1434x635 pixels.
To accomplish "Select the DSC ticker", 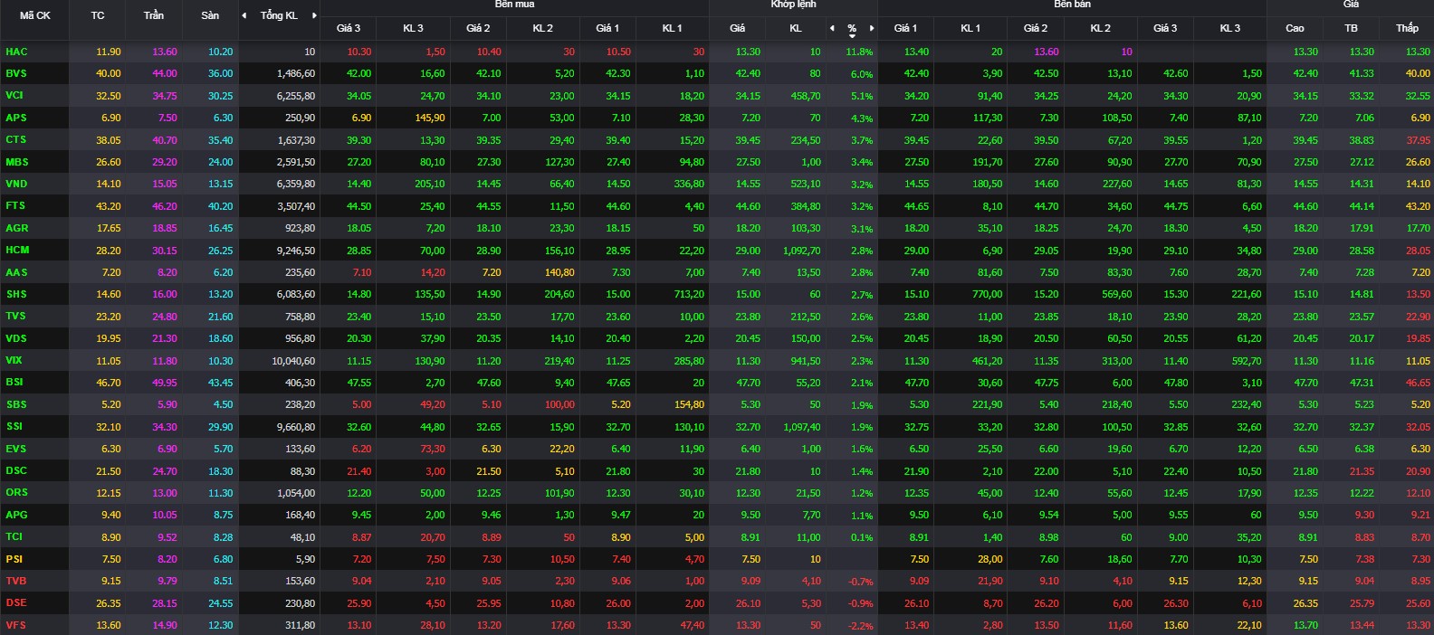I will click(x=16, y=470).
